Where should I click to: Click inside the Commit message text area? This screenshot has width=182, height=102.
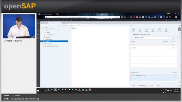click(154, 78)
